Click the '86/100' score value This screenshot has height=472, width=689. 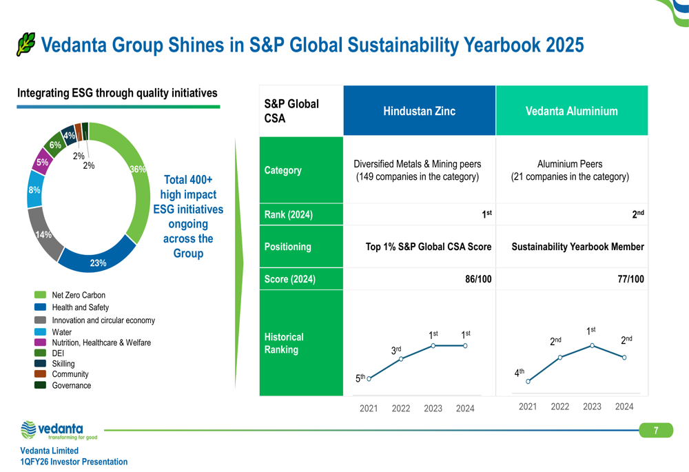pyautogui.click(x=479, y=279)
